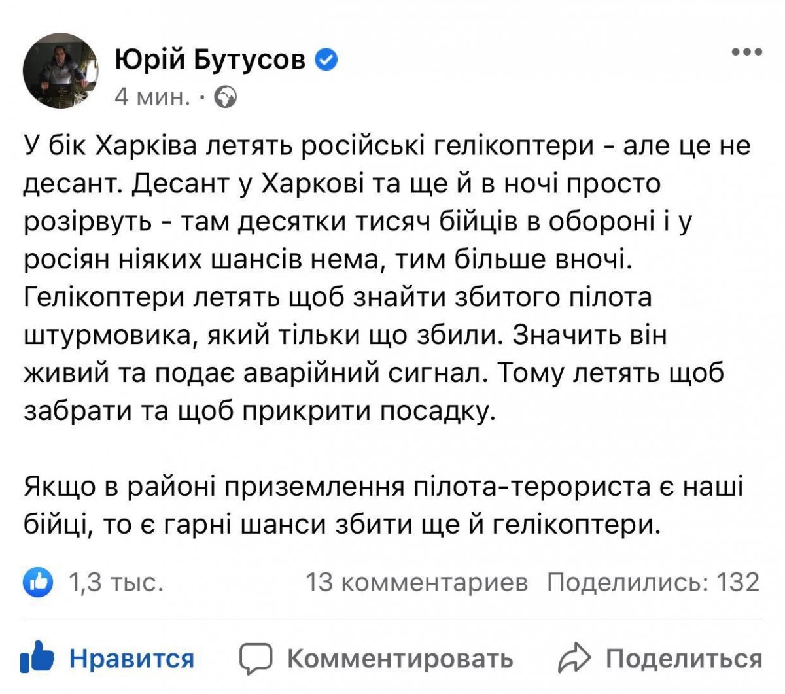Open the '4 мин.' post timestamp
Image resolution: width=785 pixels, height=694 pixels.
click(152, 97)
